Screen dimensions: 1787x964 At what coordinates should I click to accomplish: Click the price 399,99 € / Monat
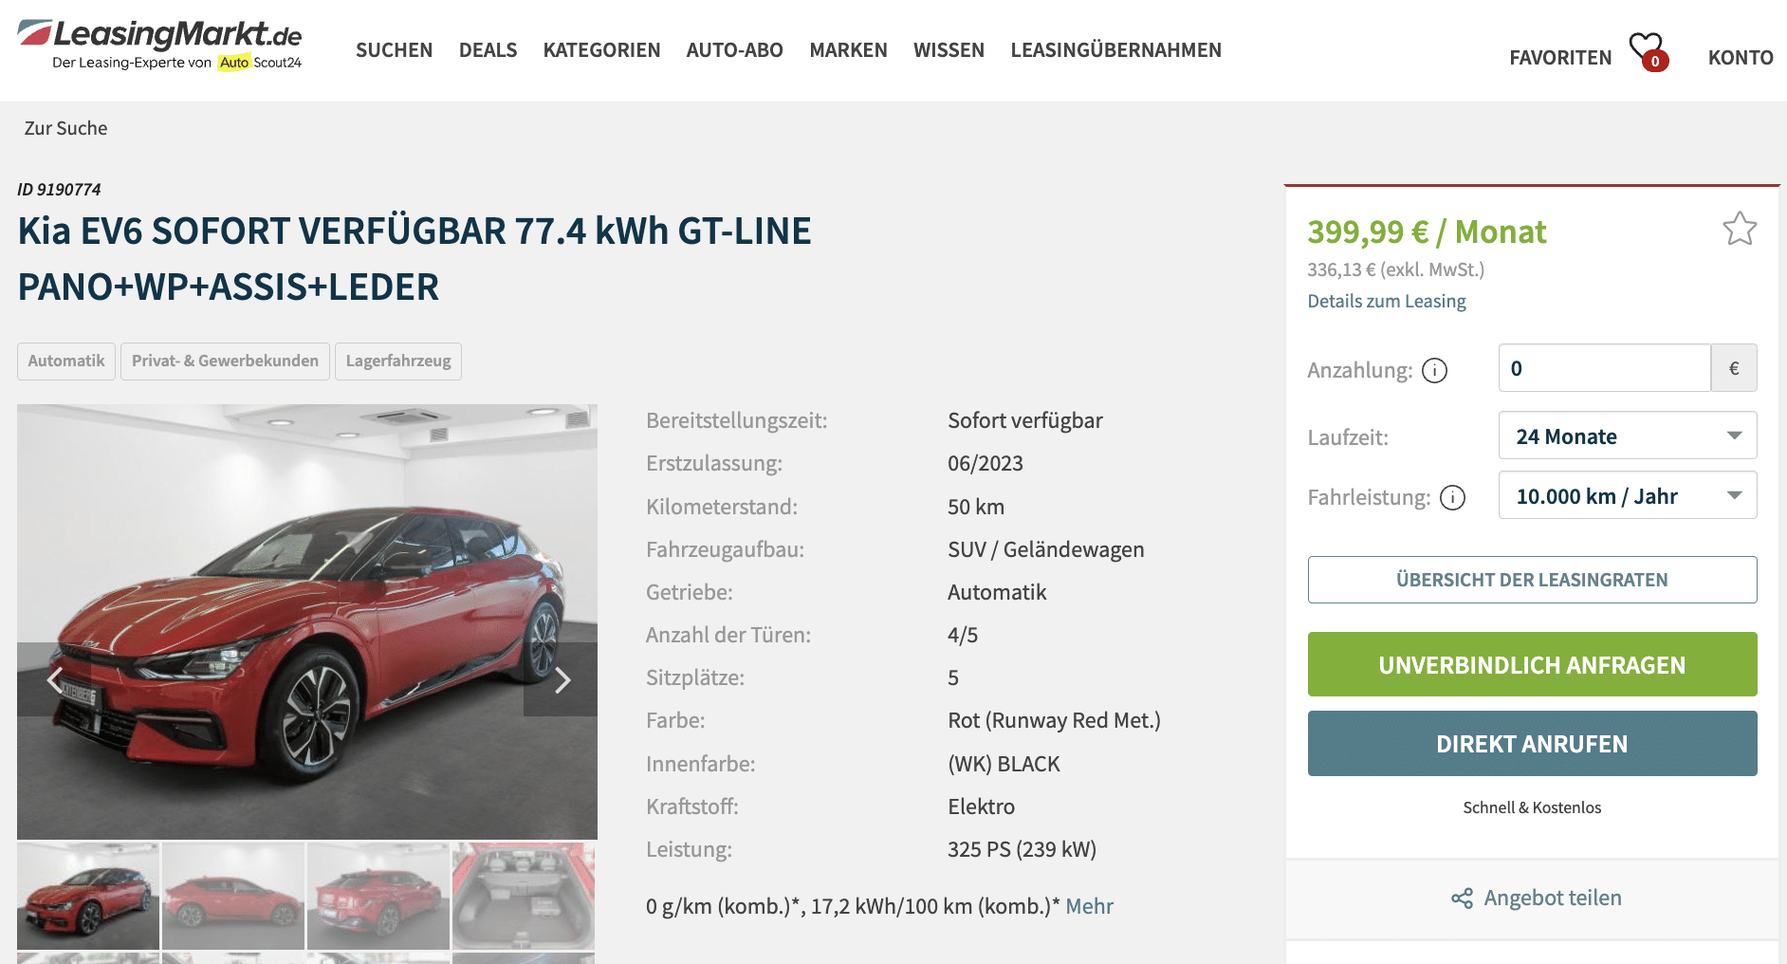click(1427, 232)
